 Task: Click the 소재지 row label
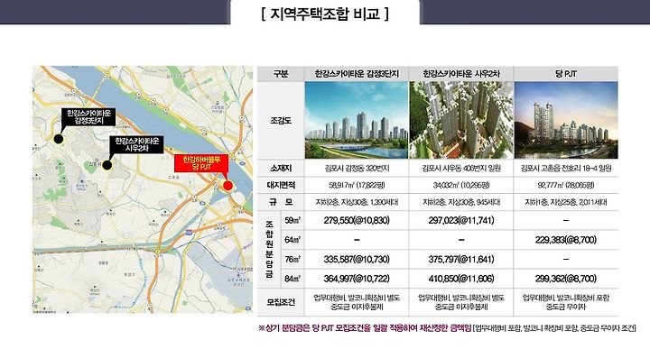281,168
